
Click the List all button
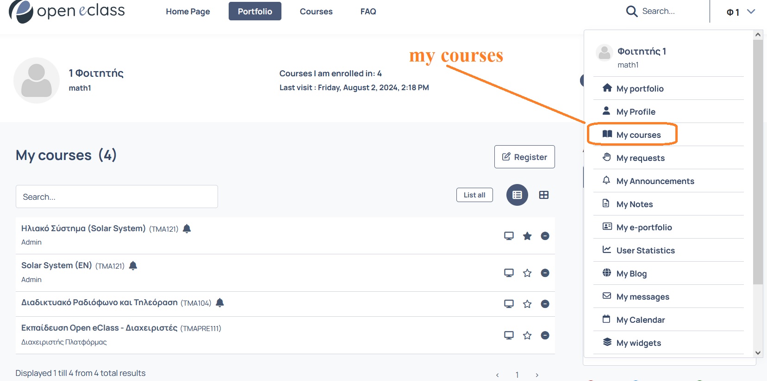tap(474, 195)
